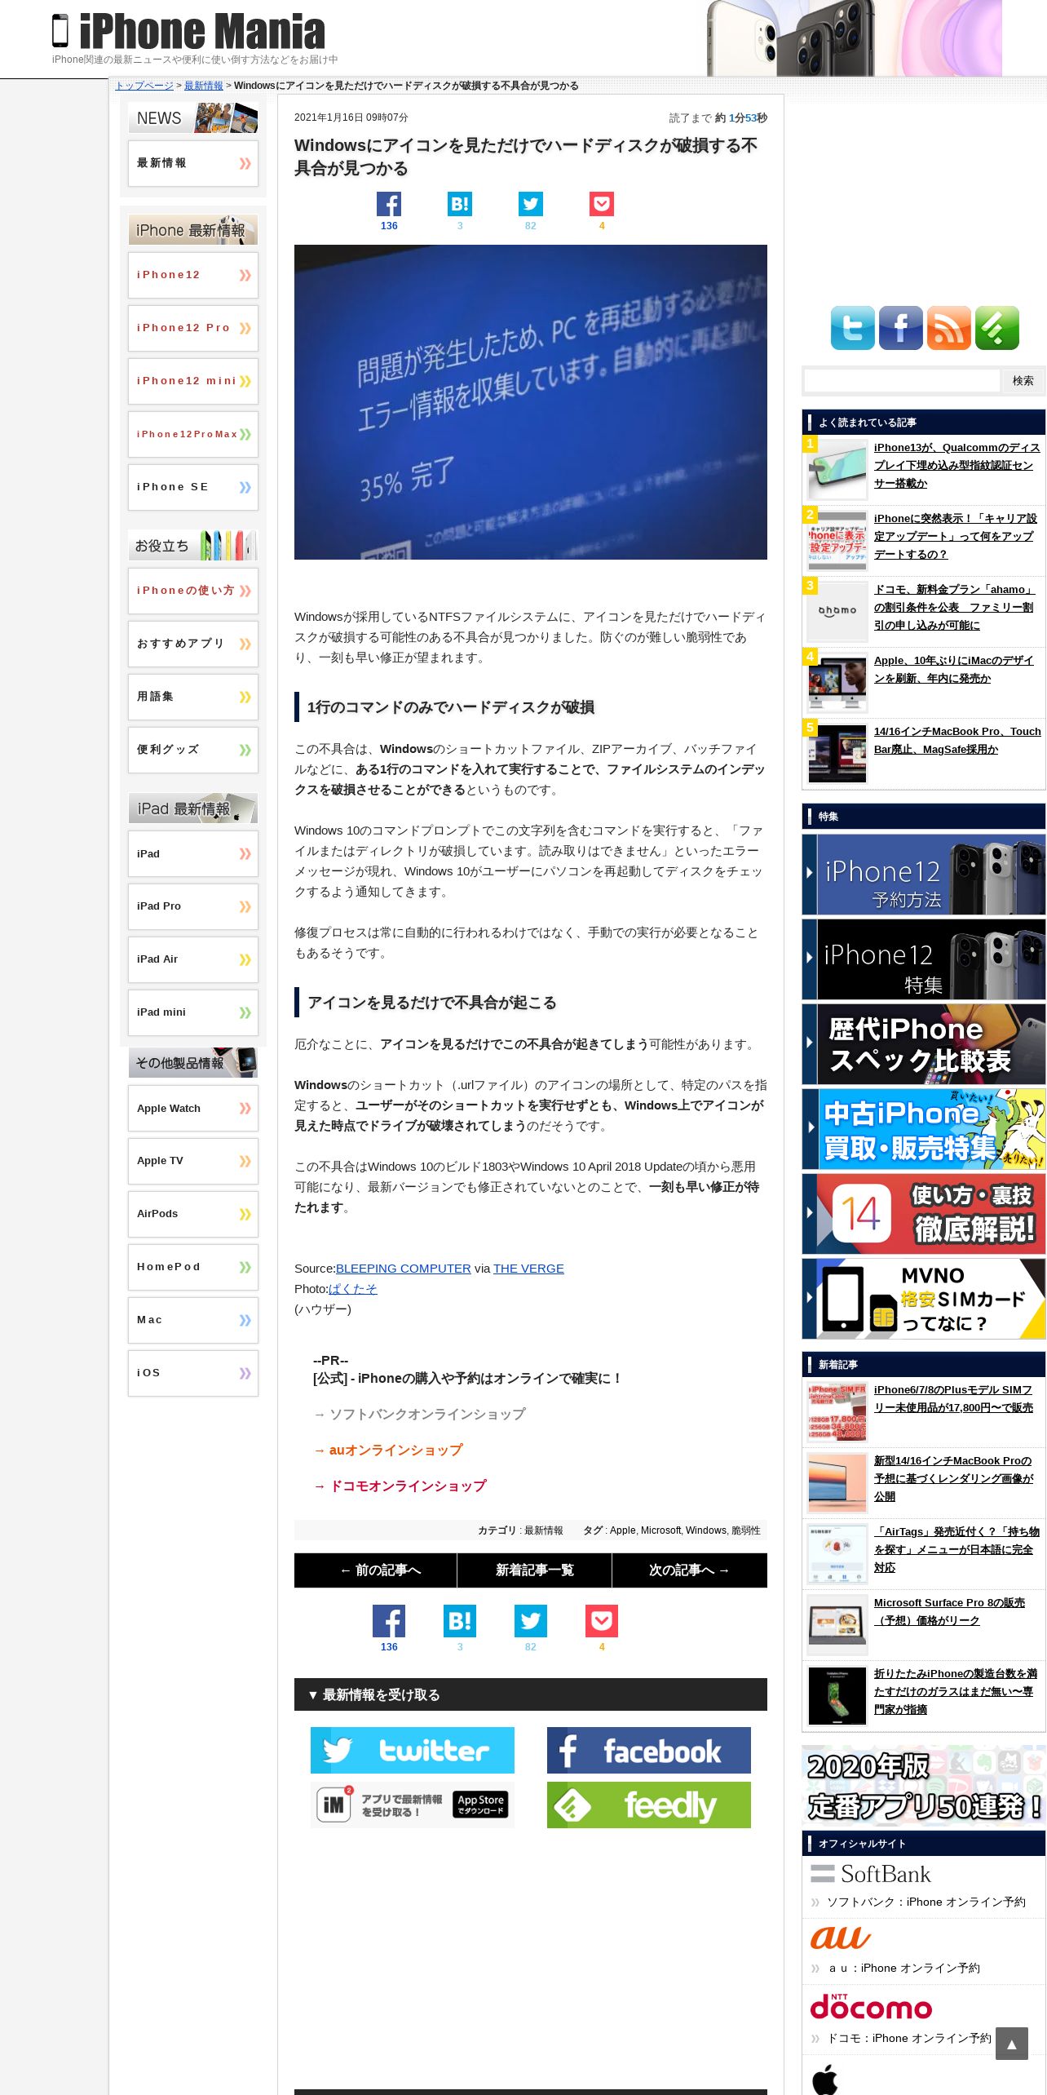Click the top Pocket save icon
Viewport: 1047px width, 2095px height.
click(x=602, y=204)
